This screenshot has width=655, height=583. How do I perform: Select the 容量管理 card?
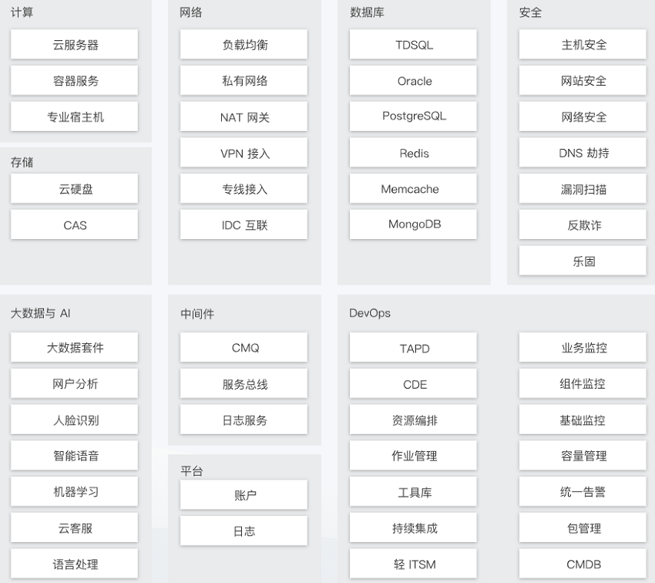[583, 456]
